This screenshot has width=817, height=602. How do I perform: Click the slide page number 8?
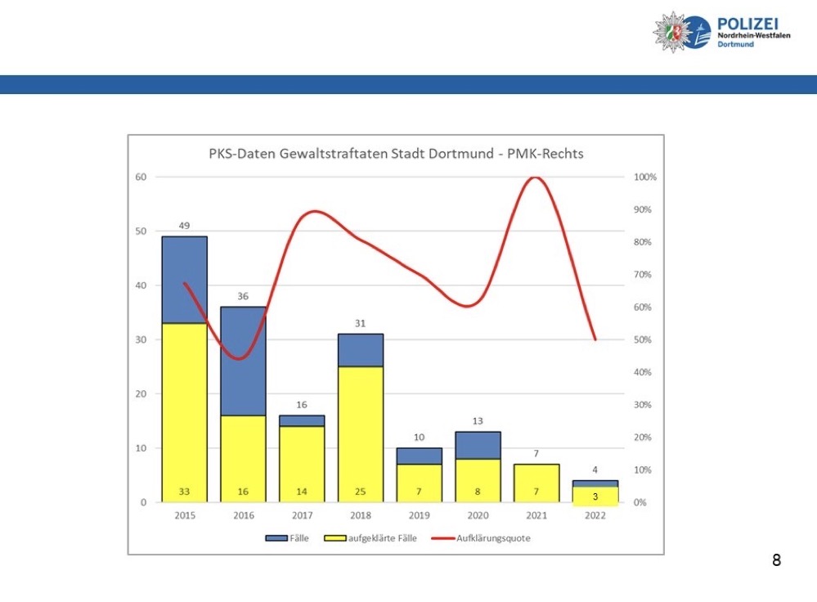coord(776,560)
